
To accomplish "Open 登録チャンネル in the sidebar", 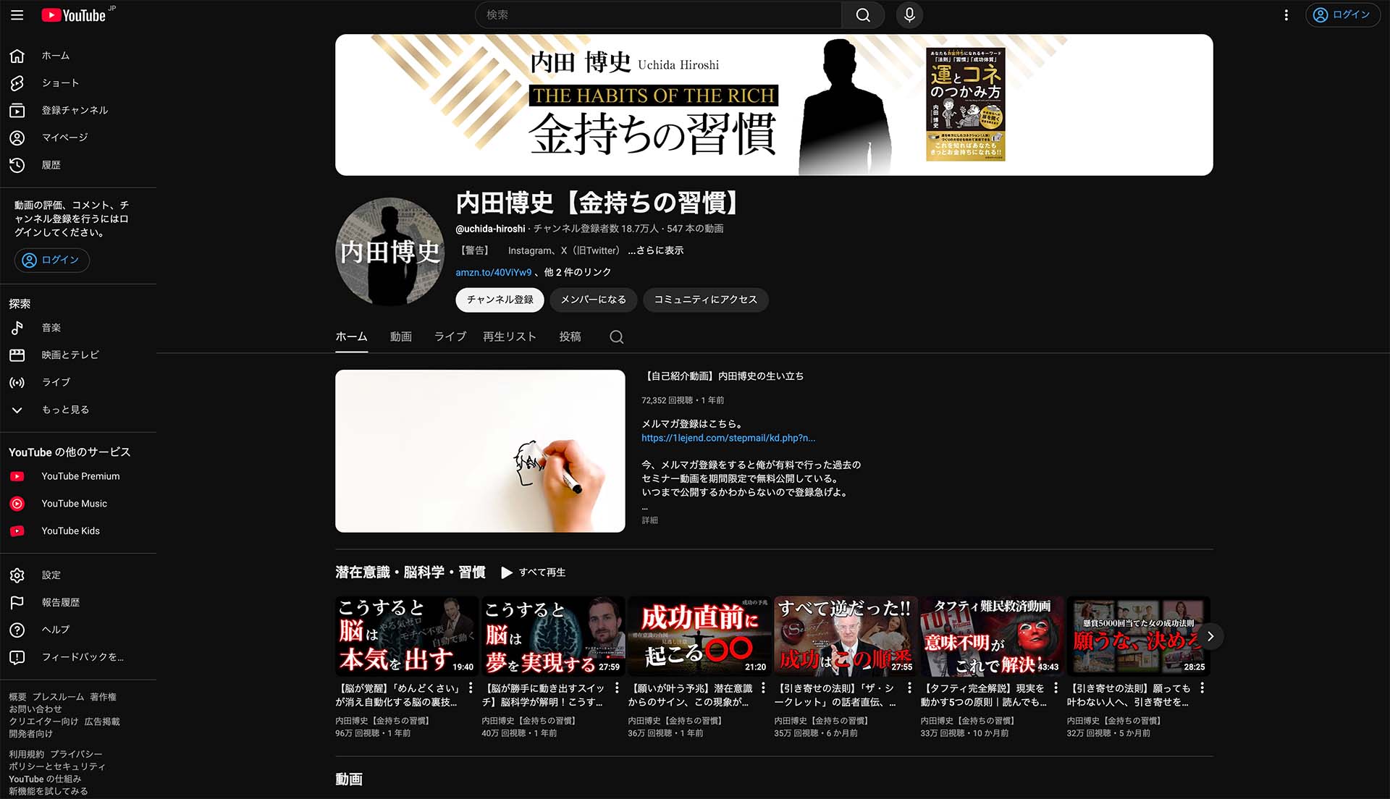I will 75,110.
